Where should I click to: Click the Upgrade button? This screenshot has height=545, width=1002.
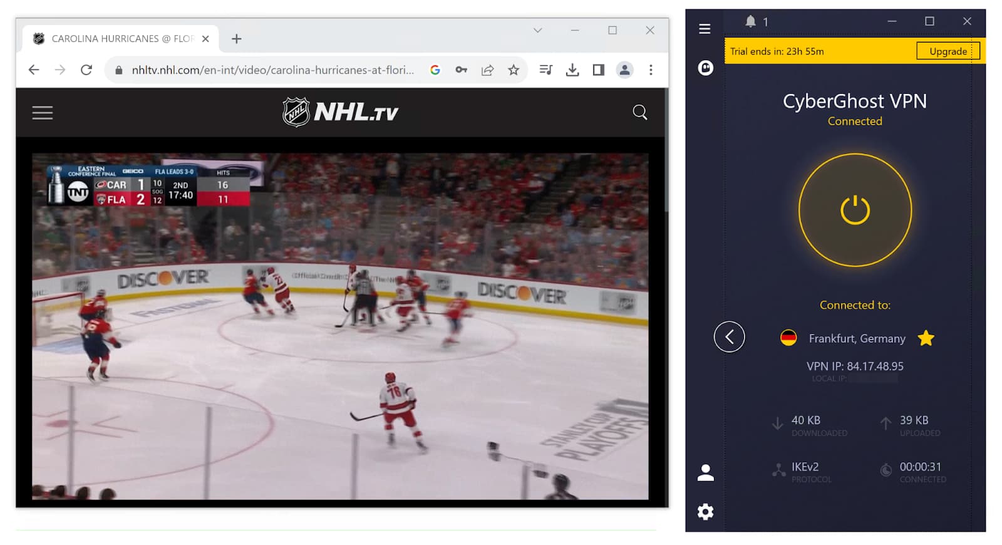pyautogui.click(x=948, y=51)
